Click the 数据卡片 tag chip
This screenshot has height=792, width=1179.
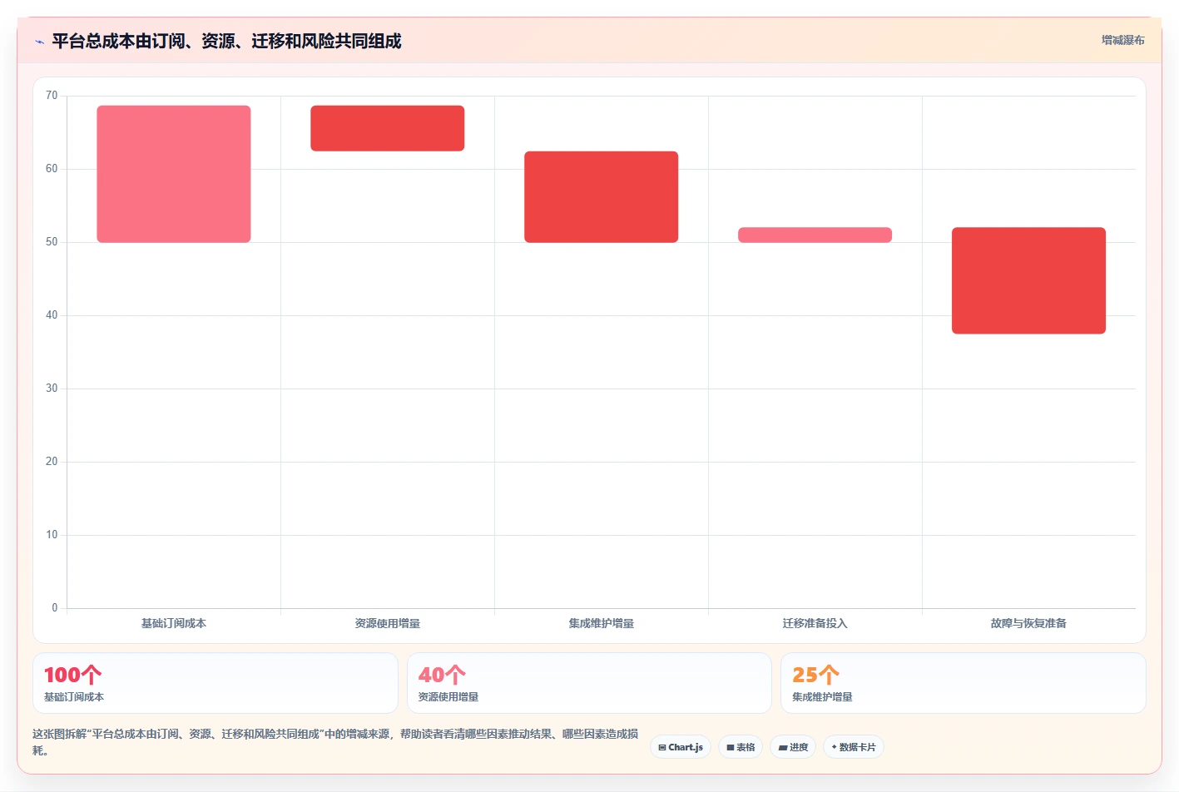pyautogui.click(x=854, y=747)
